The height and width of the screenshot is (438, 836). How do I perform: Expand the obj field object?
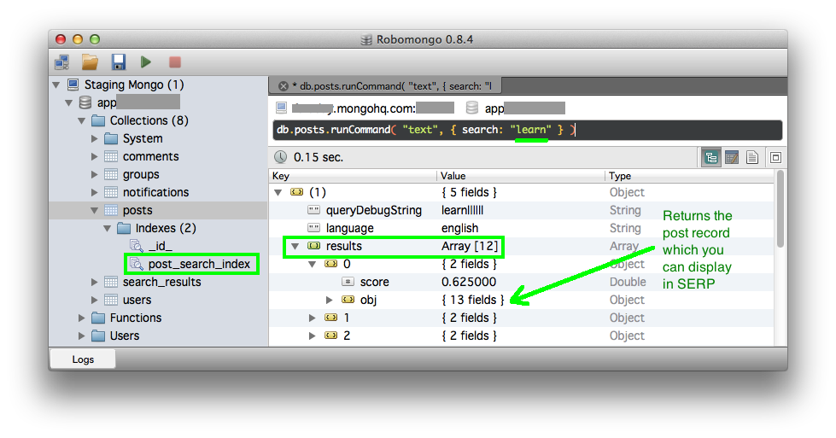[x=329, y=300]
